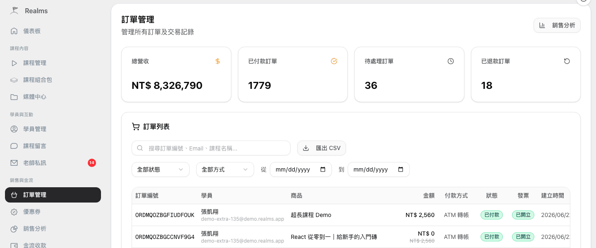The image size is (596, 248).
Task: Click the check badge icon on 已付款訂單 card
Action: point(334,61)
